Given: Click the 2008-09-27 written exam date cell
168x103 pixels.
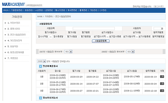Looking at the screenshot, I should (76, 91).
